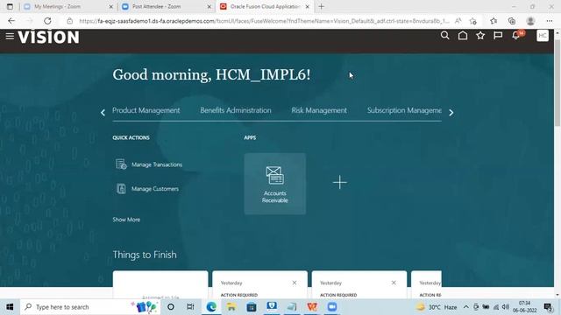Add this page to favorites
This screenshot has height=315, width=561.
pyautogui.click(x=473, y=21)
